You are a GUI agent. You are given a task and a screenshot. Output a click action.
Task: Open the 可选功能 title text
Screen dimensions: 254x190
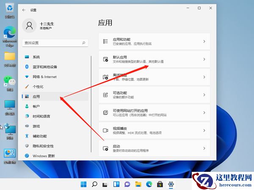(x=120, y=93)
